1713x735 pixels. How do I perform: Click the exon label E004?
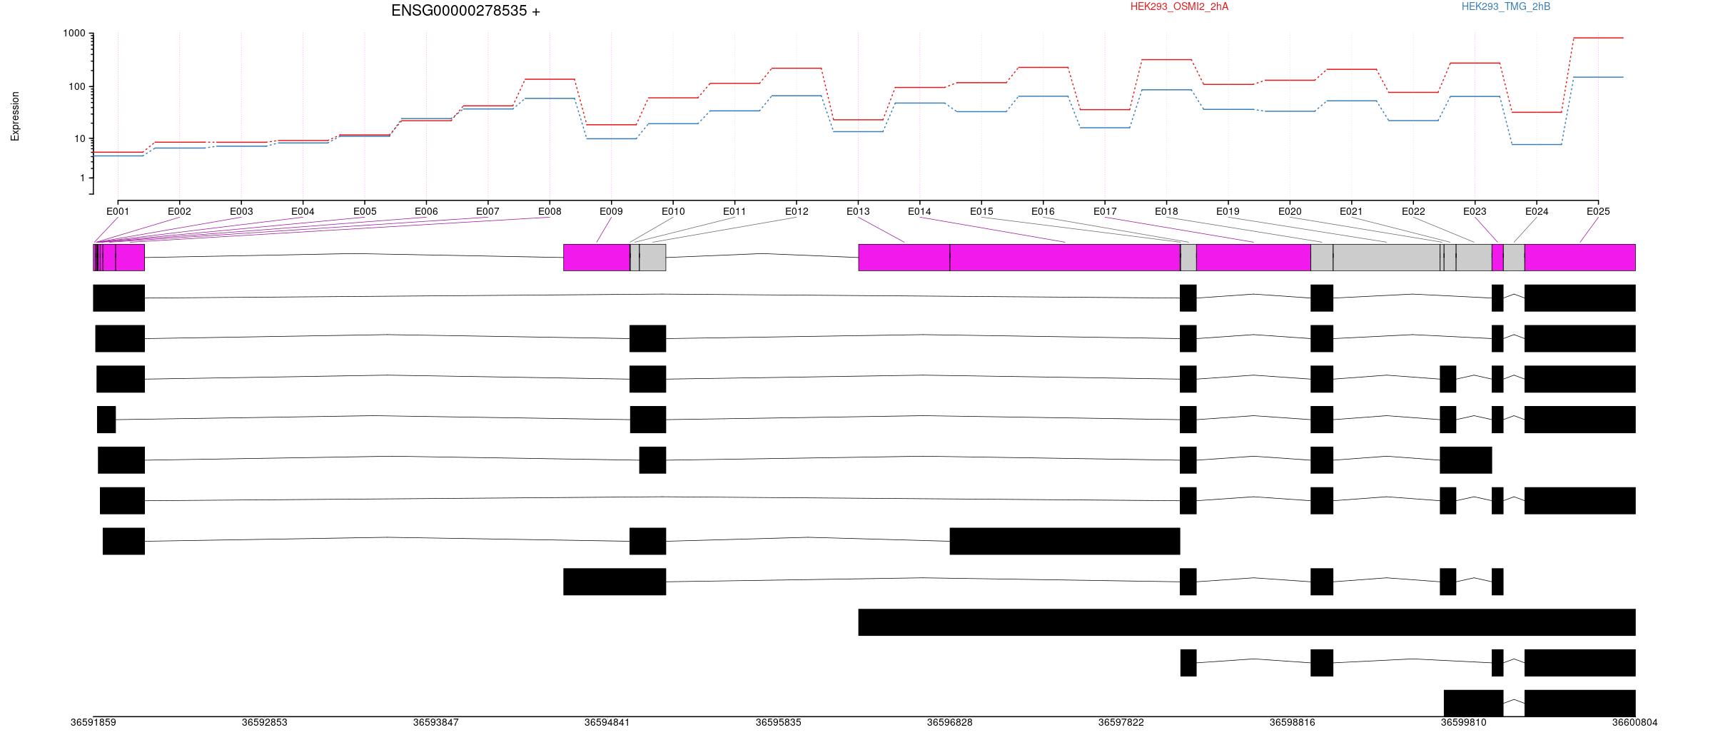tap(303, 211)
